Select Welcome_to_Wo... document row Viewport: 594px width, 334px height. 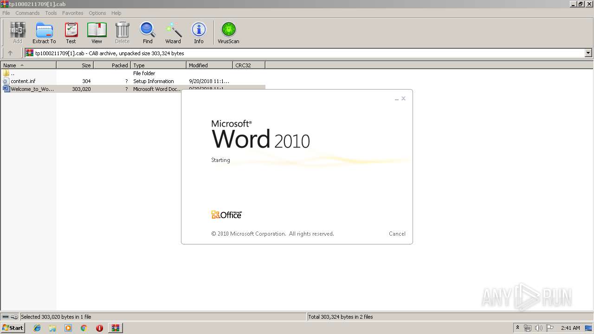point(133,89)
